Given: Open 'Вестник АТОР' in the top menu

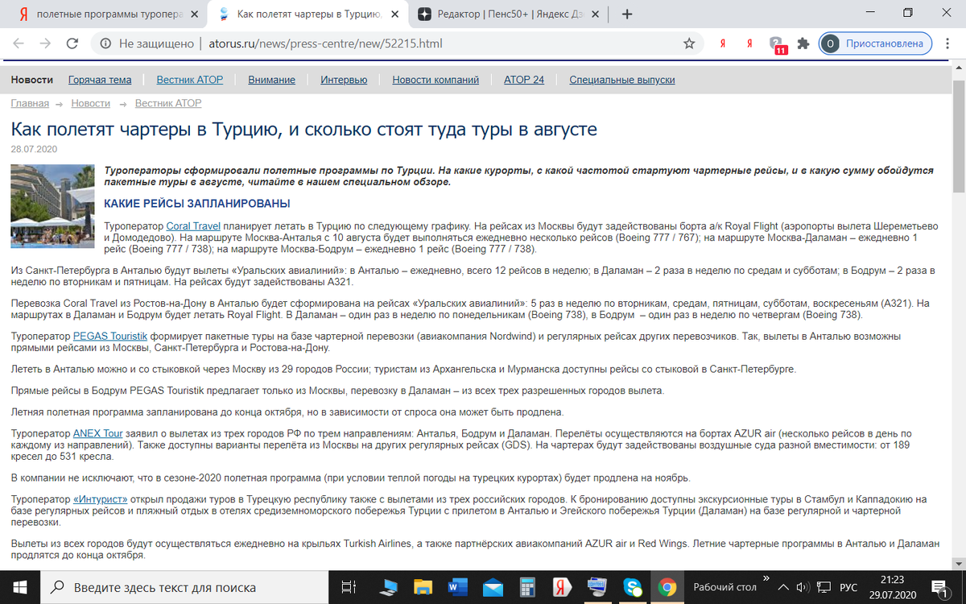Looking at the screenshot, I should pos(190,80).
